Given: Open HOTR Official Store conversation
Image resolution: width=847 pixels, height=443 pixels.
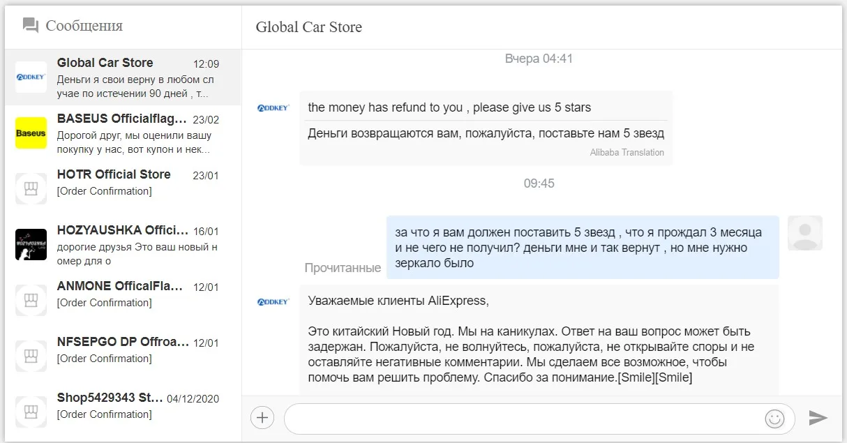Looking at the screenshot, I should pyautogui.click(x=123, y=189).
